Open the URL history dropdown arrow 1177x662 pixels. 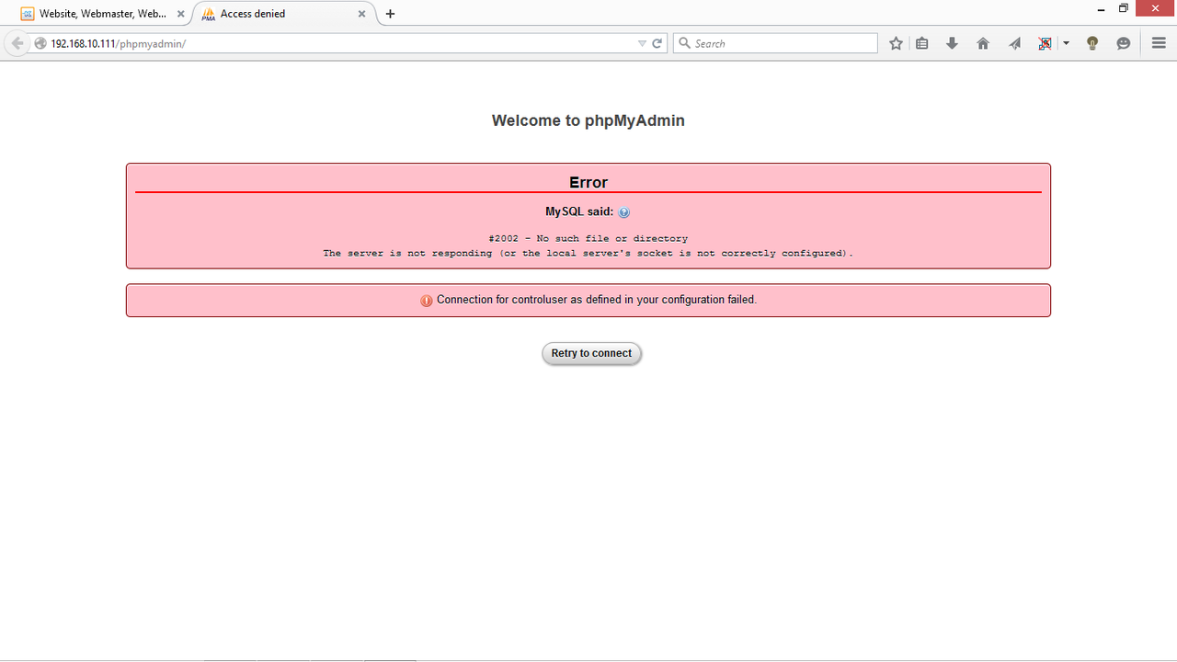coord(642,43)
